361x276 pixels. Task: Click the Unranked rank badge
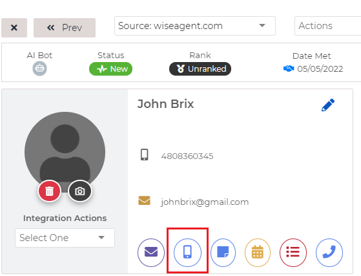(200, 69)
